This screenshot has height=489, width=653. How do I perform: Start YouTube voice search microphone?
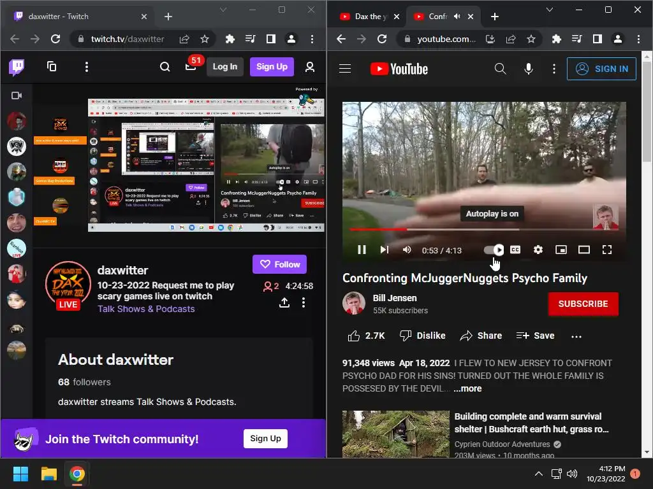pos(529,69)
